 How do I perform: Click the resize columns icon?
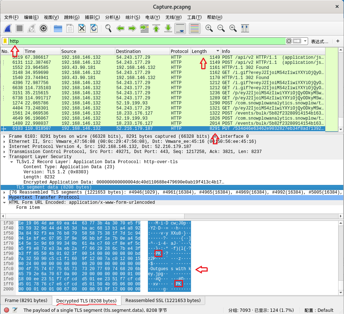tap(245, 28)
